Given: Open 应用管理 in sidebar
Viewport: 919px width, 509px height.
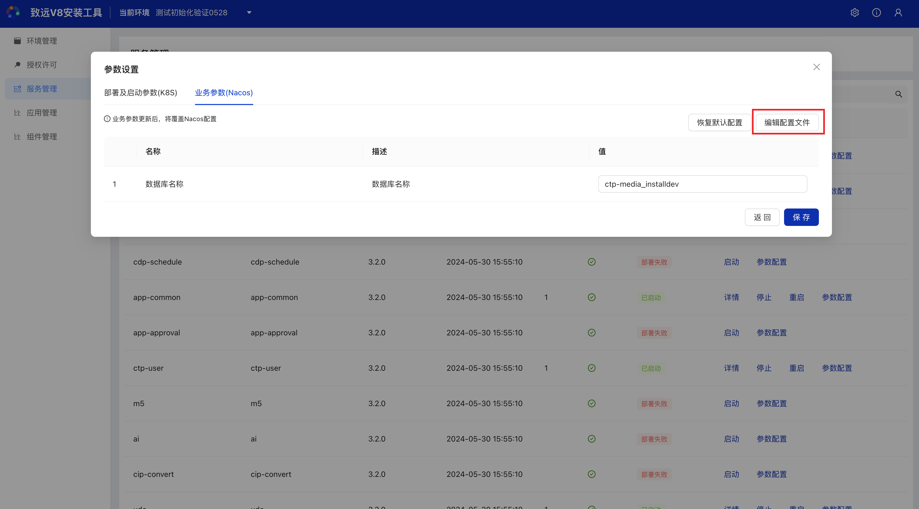Looking at the screenshot, I should click(42, 112).
